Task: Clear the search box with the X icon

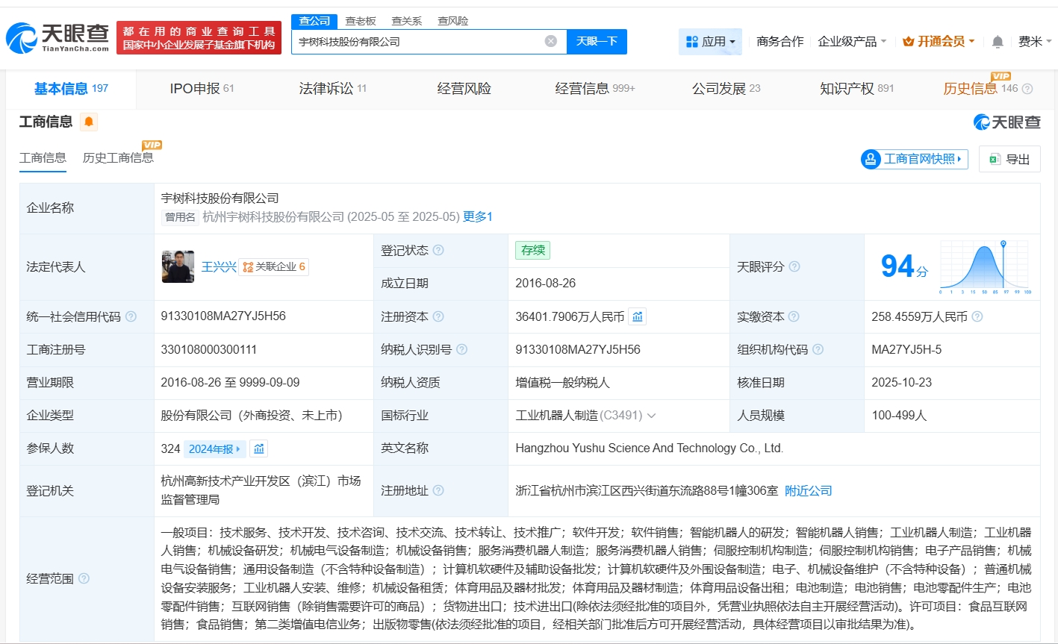Action: (551, 41)
